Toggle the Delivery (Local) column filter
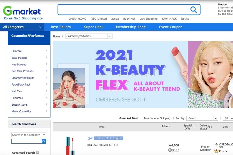This screenshot has height=155, width=233. tap(210, 127)
